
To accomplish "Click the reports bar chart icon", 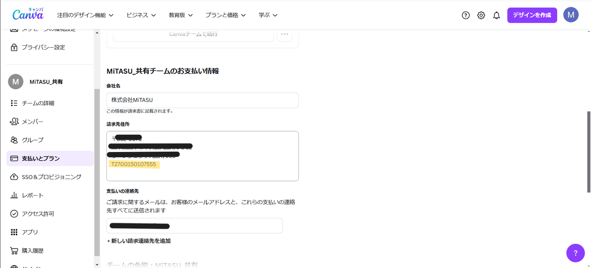I will [14, 195].
